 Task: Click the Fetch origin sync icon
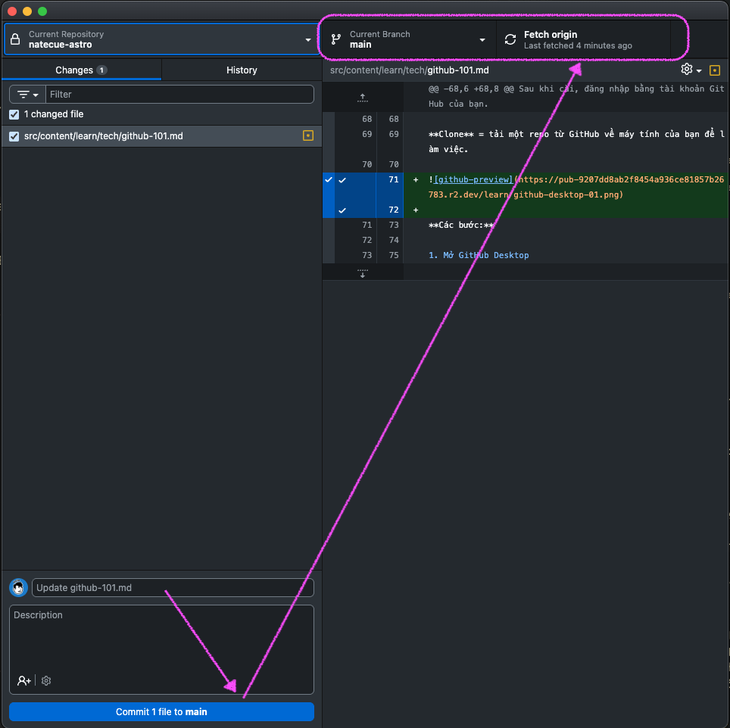coord(510,39)
